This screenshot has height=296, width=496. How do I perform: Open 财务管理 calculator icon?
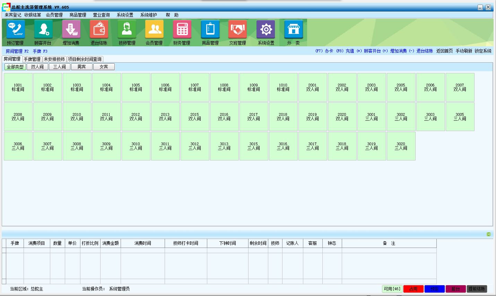pos(182,30)
